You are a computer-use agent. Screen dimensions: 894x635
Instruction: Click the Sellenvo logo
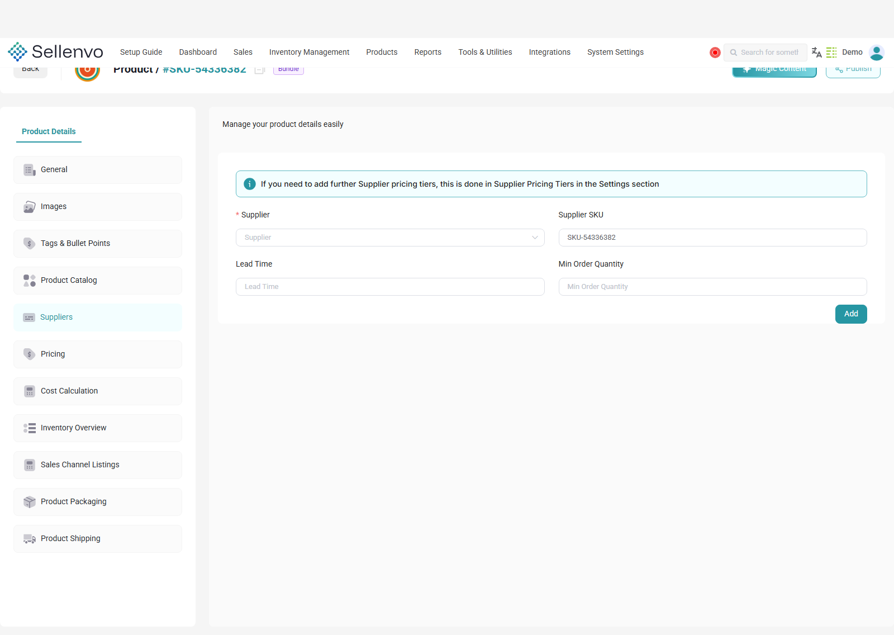55,52
